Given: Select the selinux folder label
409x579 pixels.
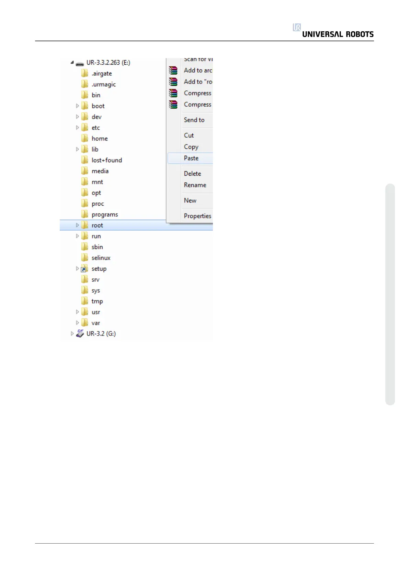Looking at the screenshot, I should [101, 258].
